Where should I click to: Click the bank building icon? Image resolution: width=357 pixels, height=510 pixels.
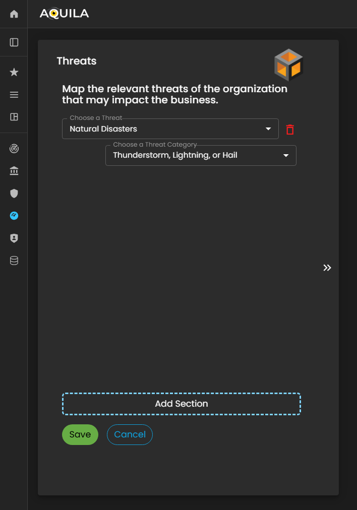14,171
